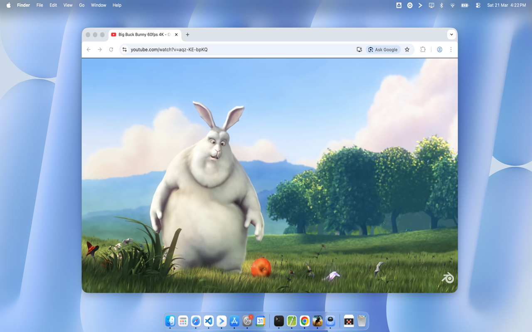Open the horse rider app in Dock
Screen dimensions: 532x332
point(318,321)
